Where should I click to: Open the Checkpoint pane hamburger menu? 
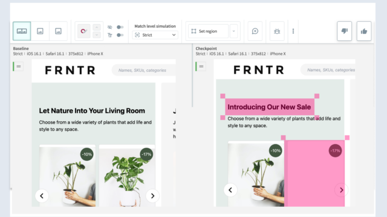click(201, 66)
